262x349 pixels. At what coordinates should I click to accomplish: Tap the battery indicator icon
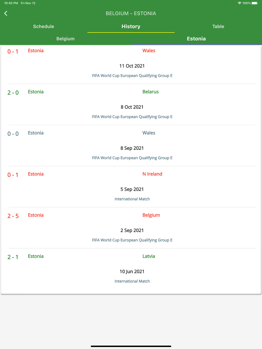(255, 3)
